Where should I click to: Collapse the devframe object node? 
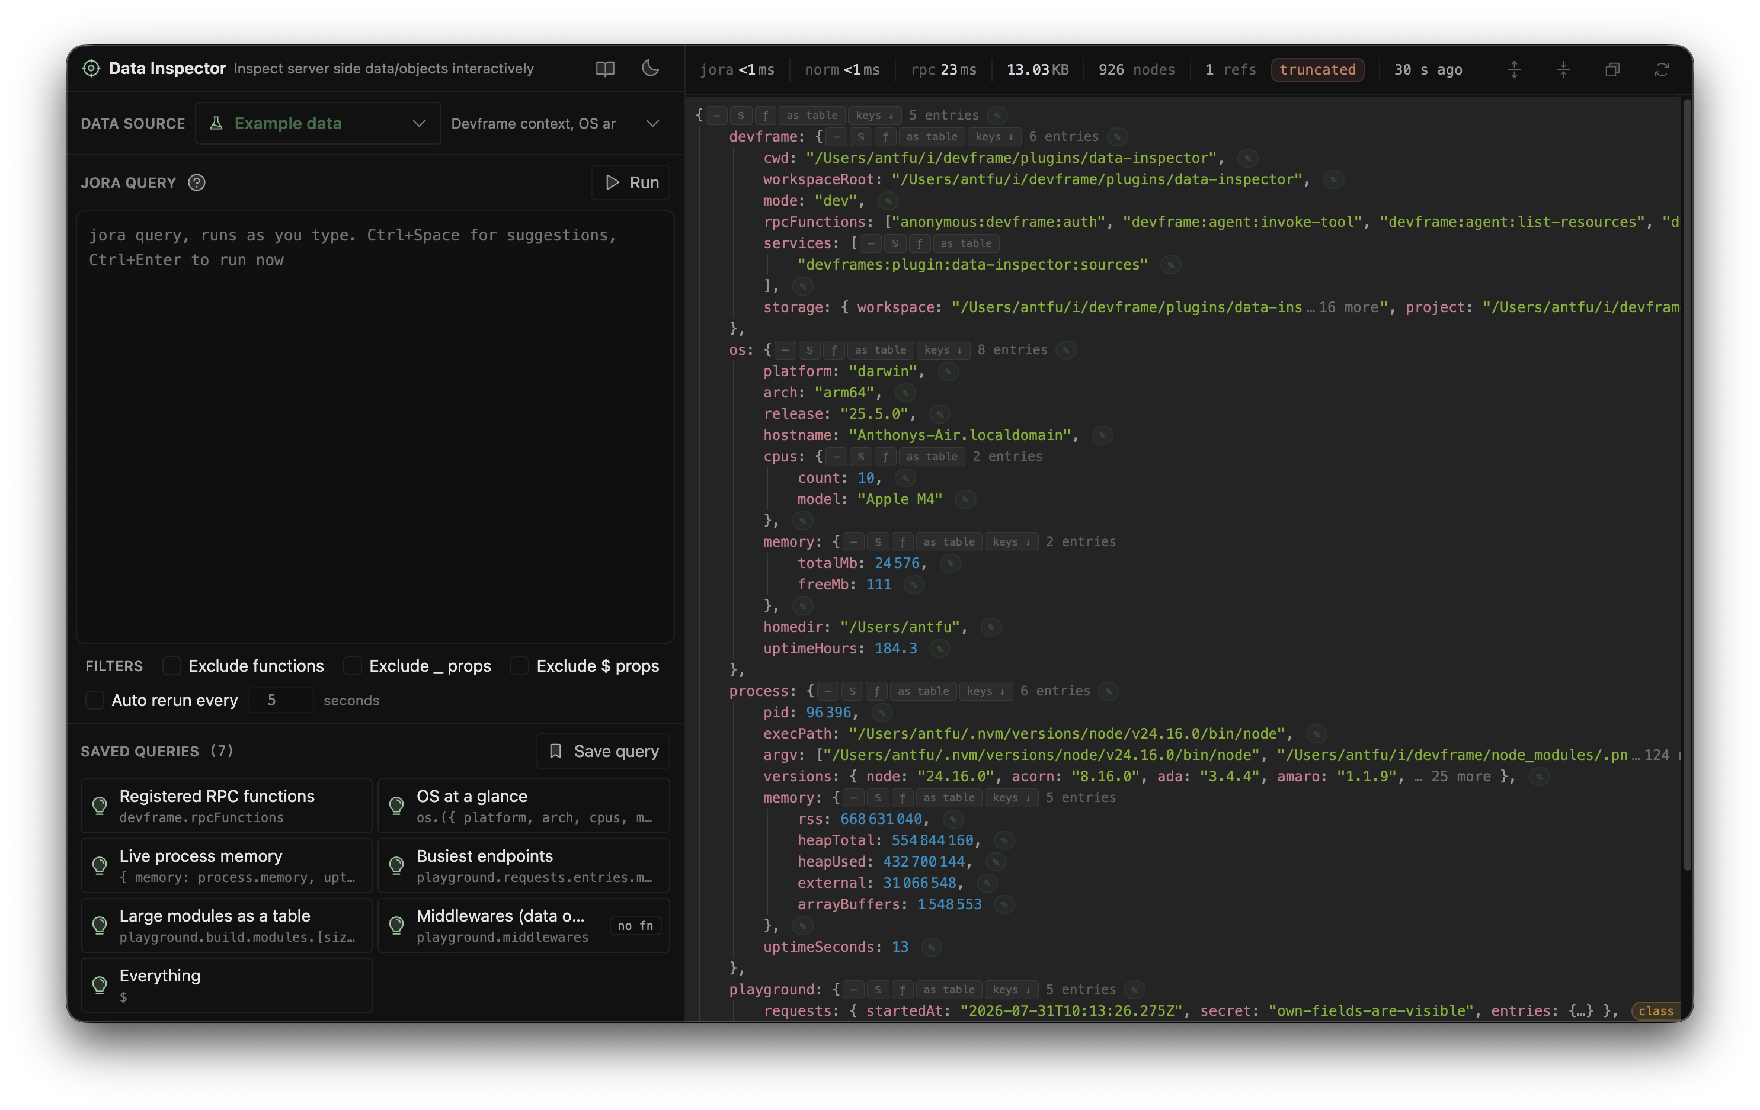[837, 137]
